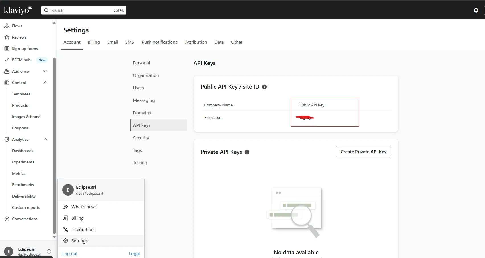Click the search input field
Screen dimensions: 485x258
(83, 10)
